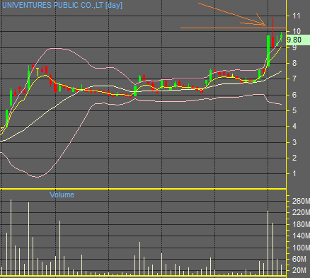Click the lower pink band trough near 1
Screen dimensions: 310x278
coord(38,177)
